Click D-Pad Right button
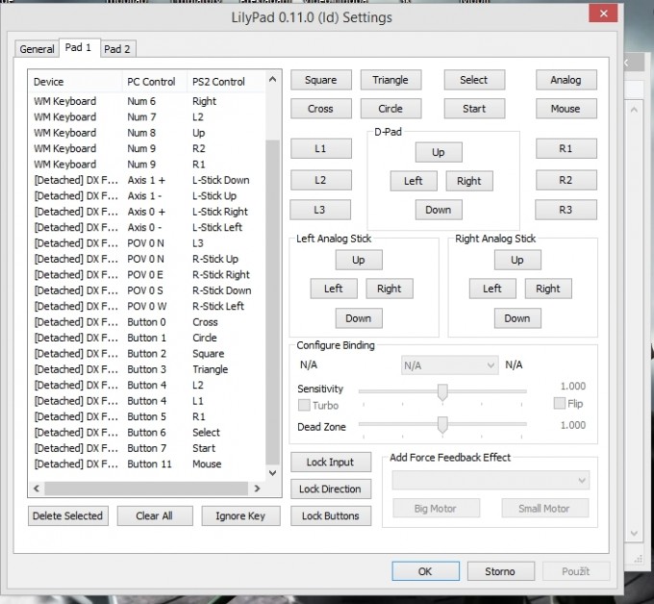Screen dimensions: 654x604 point(469,181)
